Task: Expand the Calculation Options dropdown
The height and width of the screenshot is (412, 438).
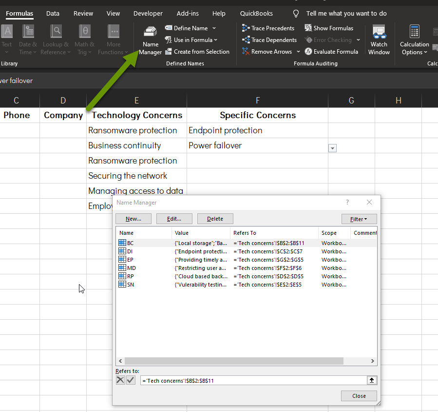Action: click(414, 39)
